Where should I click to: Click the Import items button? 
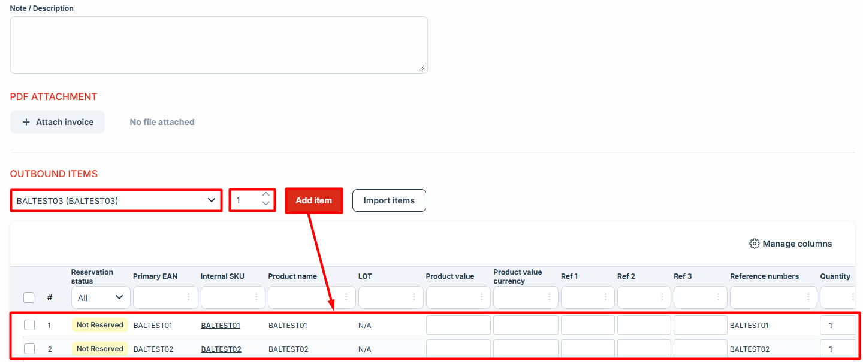[x=389, y=200]
